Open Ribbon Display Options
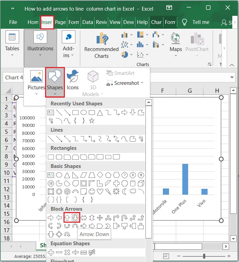 tap(169, 8)
